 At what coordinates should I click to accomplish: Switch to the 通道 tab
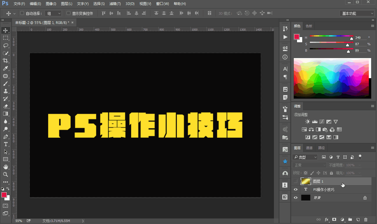pyautogui.click(x=309, y=148)
